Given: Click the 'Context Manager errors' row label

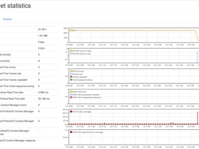Looking at the screenshot, I should 13,105.
